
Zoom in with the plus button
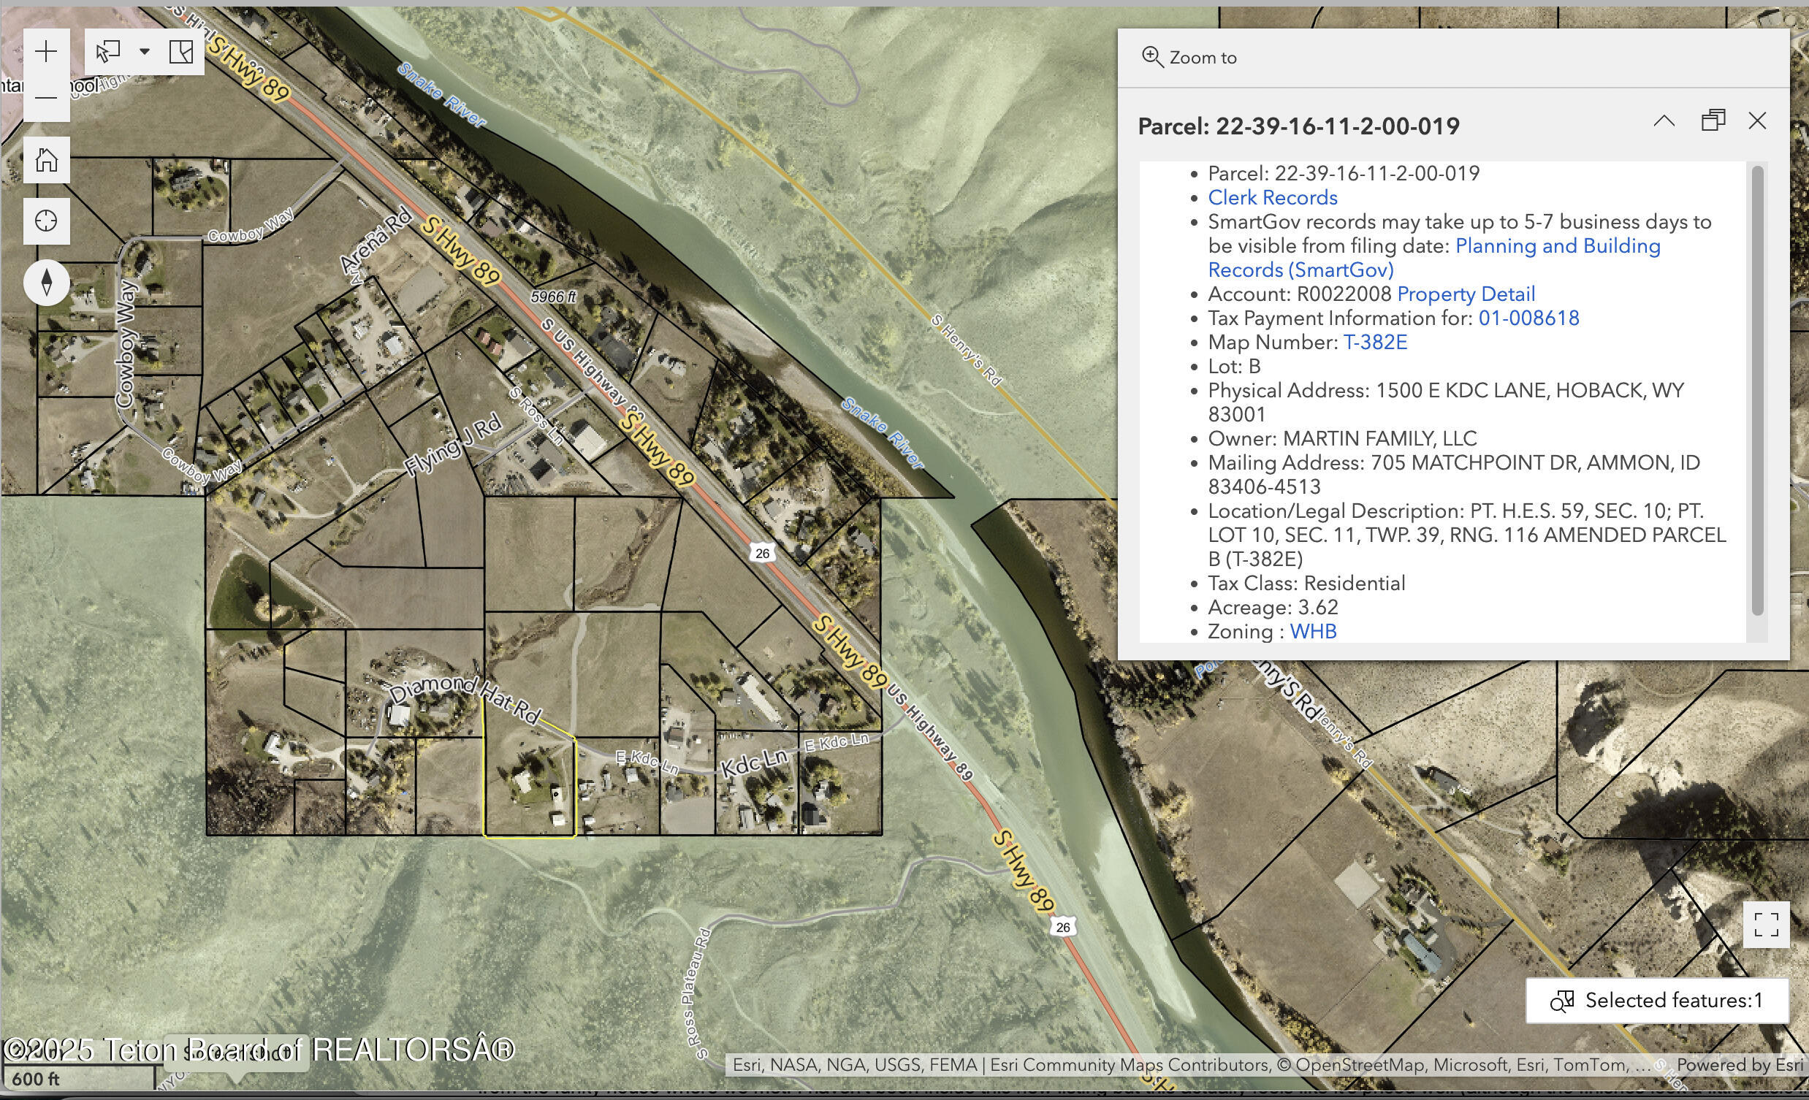tap(46, 51)
